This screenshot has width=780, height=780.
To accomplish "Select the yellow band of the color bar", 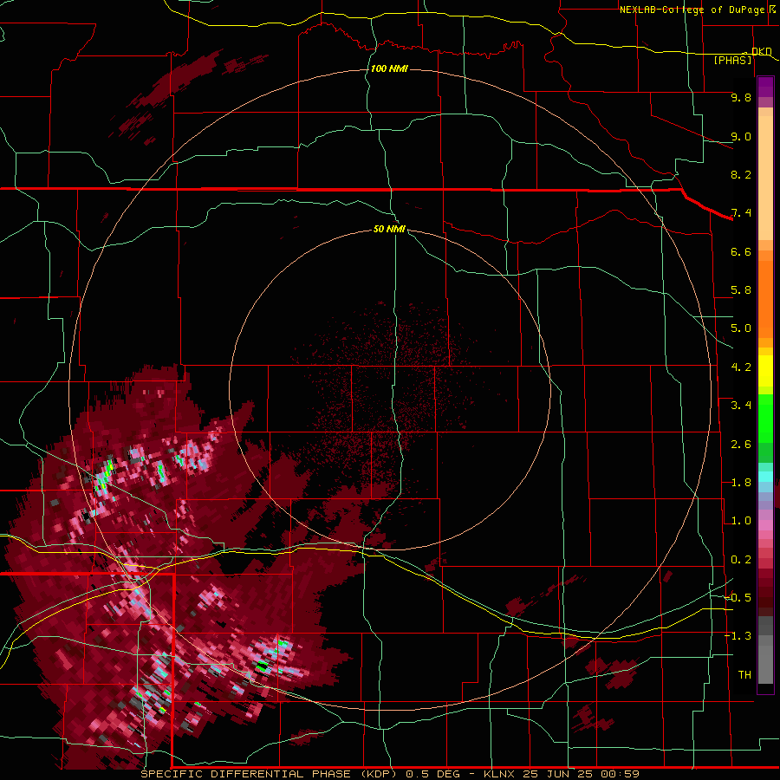I will click(x=765, y=371).
